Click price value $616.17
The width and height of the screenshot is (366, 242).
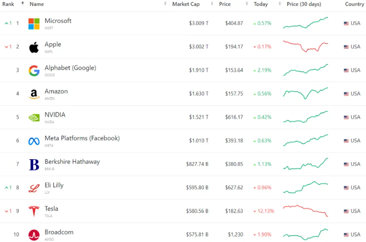tap(234, 117)
